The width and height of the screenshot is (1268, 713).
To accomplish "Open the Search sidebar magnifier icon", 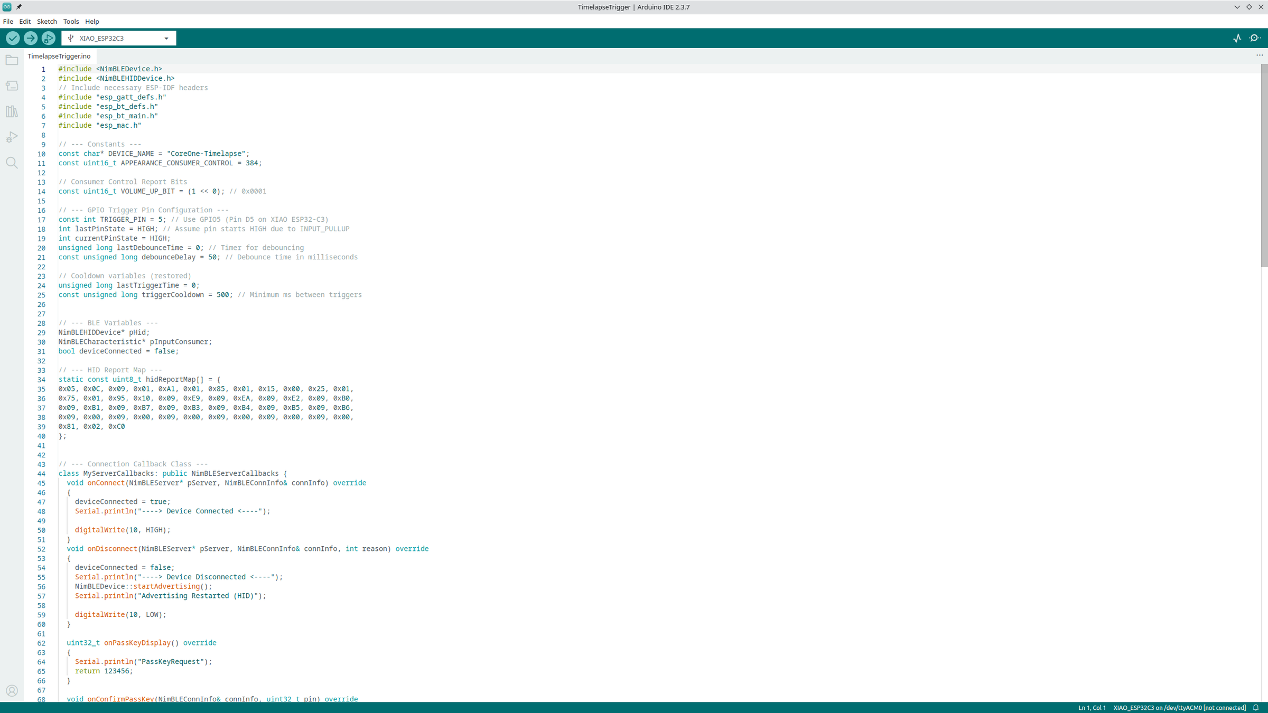I will click(12, 163).
